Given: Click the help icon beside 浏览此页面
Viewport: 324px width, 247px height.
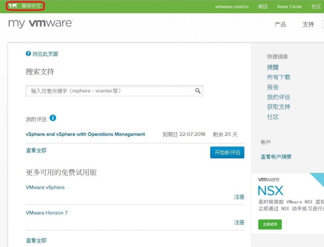Looking at the screenshot, I should 28,54.
